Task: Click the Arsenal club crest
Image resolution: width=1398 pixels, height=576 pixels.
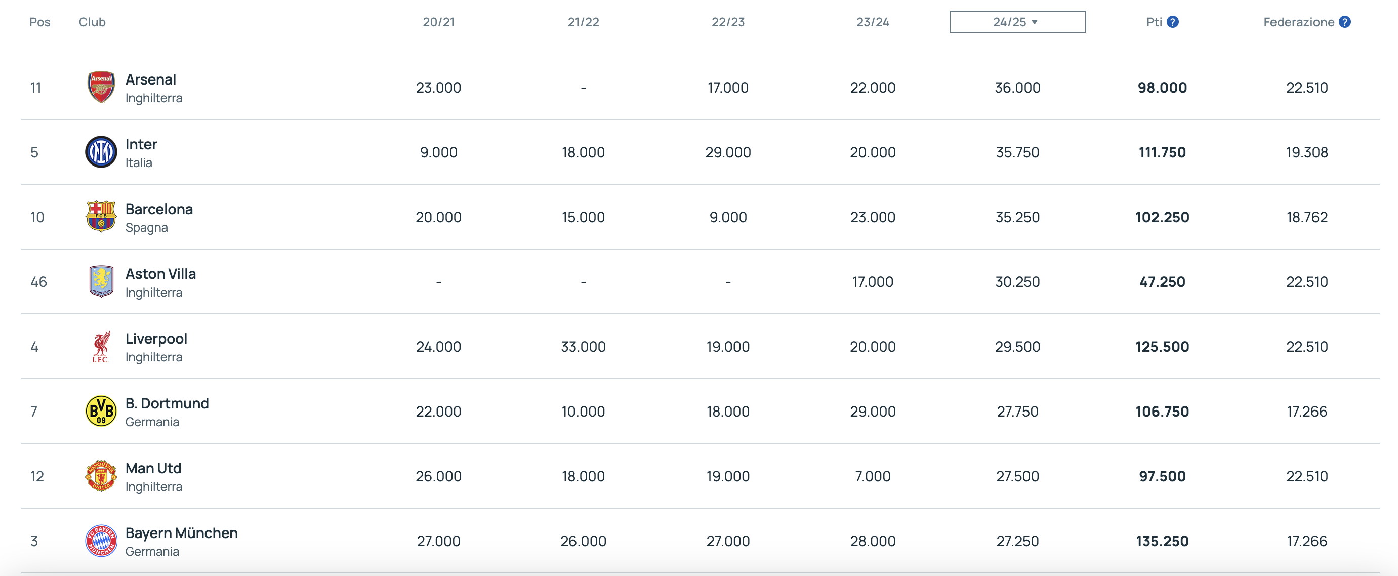Action: click(x=101, y=87)
